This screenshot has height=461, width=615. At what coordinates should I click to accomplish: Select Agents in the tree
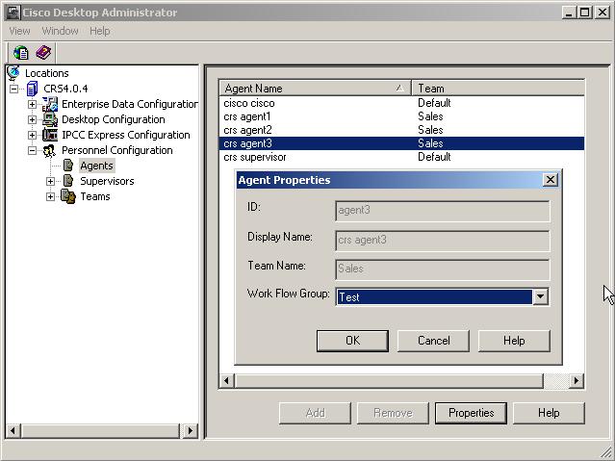[96, 166]
